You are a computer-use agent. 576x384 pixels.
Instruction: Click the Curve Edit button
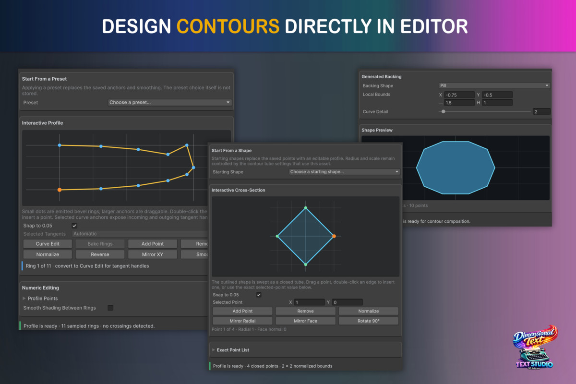pos(48,244)
